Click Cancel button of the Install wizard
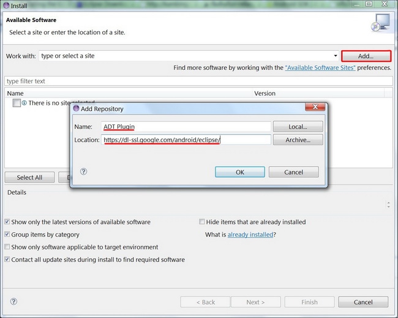The height and width of the screenshot is (318, 398). coord(363,302)
